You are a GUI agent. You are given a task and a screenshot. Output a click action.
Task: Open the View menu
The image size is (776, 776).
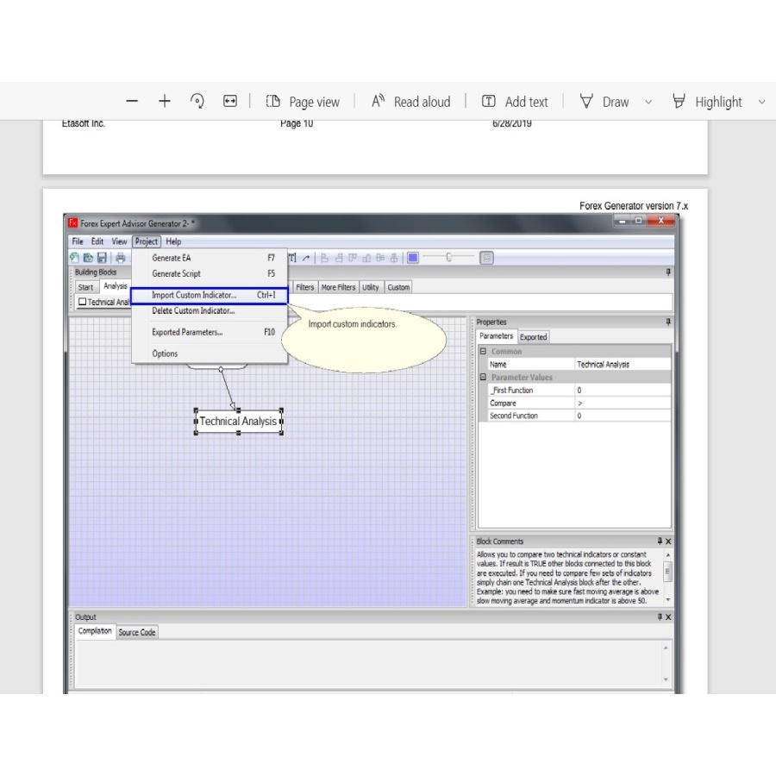[x=119, y=241]
